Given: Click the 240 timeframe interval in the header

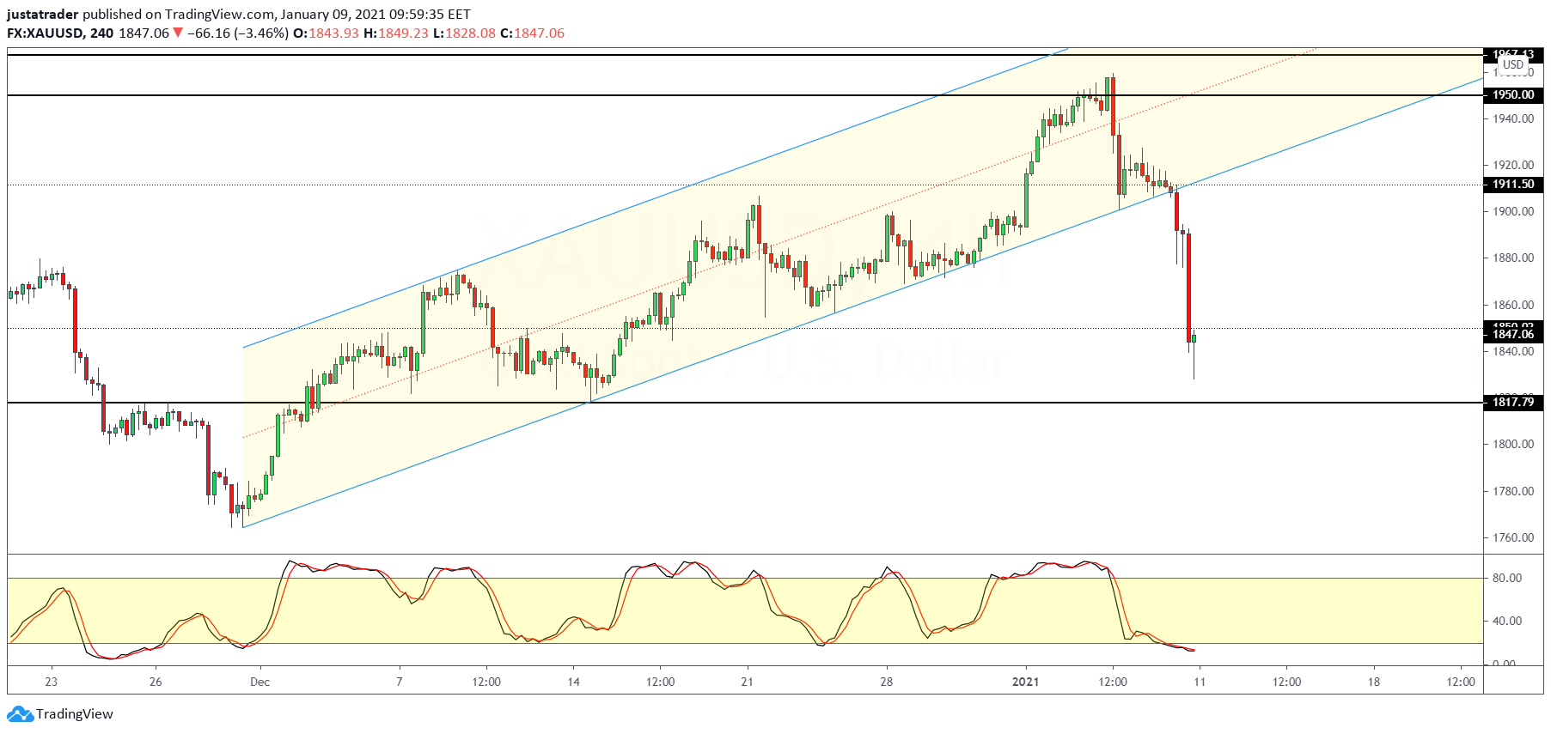Looking at the screenshot, I should pos(101,33).
